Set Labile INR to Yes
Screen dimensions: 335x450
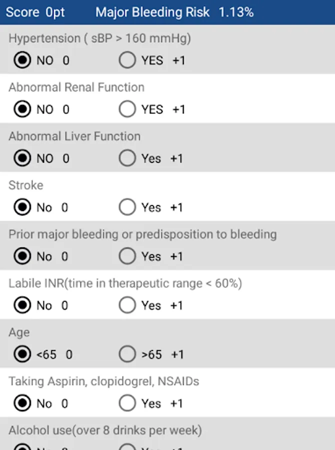point(127,305)
